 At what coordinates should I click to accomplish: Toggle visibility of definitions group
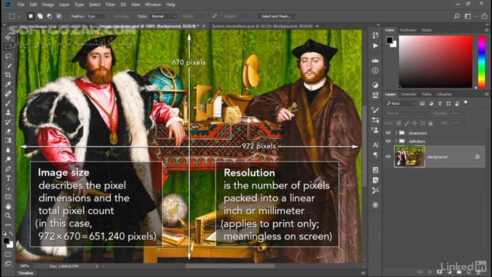(388, 141)
